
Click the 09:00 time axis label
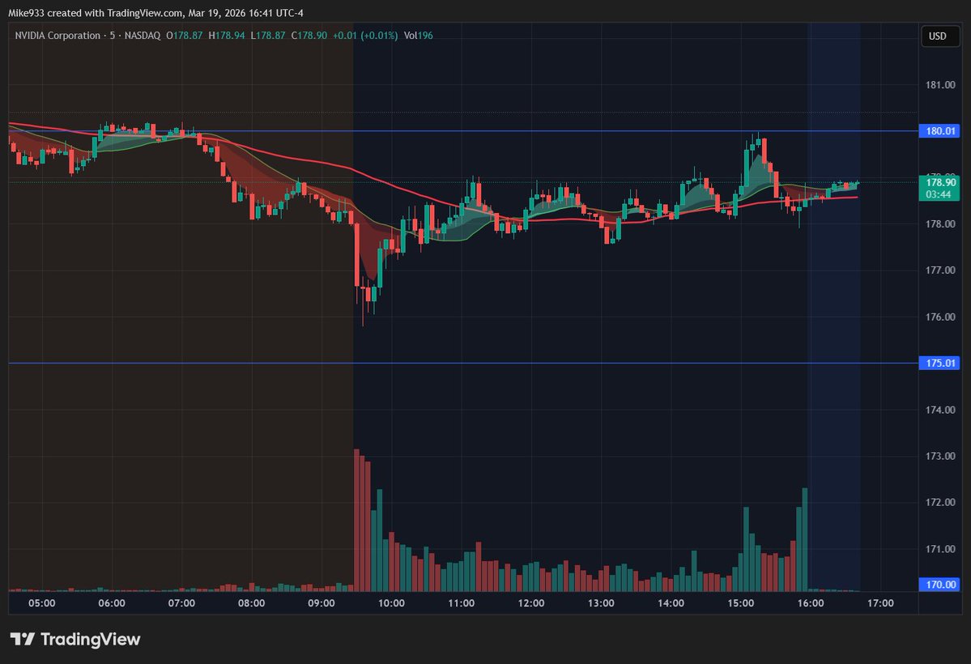(x=322, y=603)
